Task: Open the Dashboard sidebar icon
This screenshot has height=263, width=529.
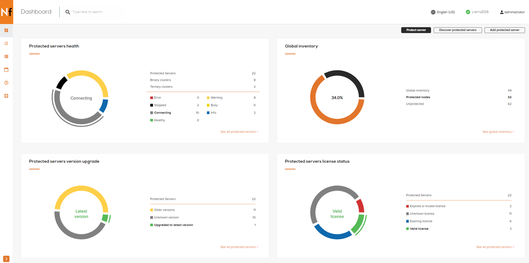Action: point(6,30)
